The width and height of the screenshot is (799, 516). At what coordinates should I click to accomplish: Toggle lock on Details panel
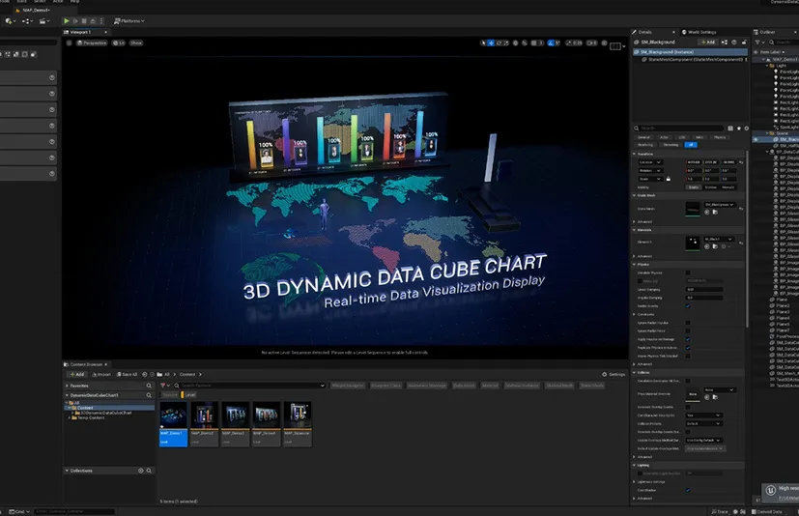click(x=744, y=43)
